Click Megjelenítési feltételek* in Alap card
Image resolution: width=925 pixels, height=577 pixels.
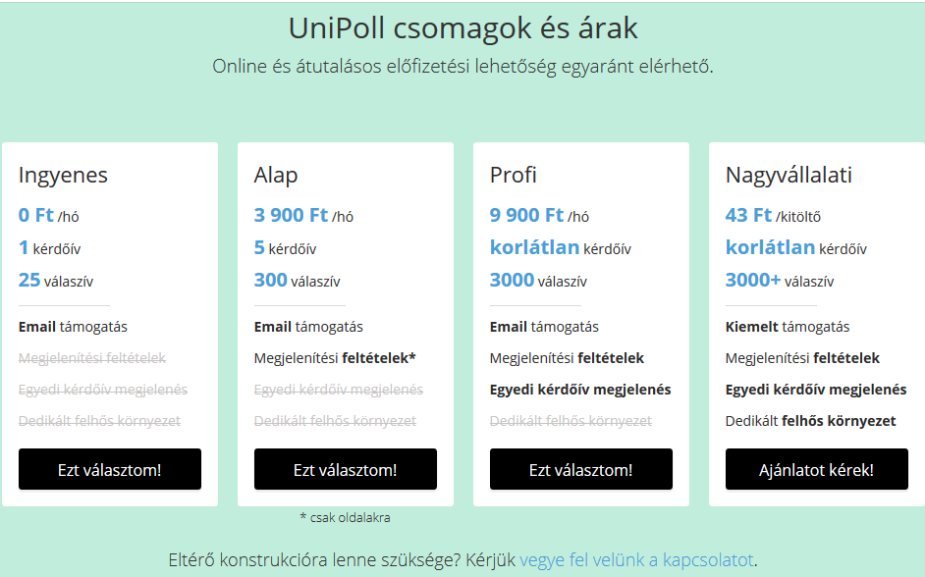(335, 358)
